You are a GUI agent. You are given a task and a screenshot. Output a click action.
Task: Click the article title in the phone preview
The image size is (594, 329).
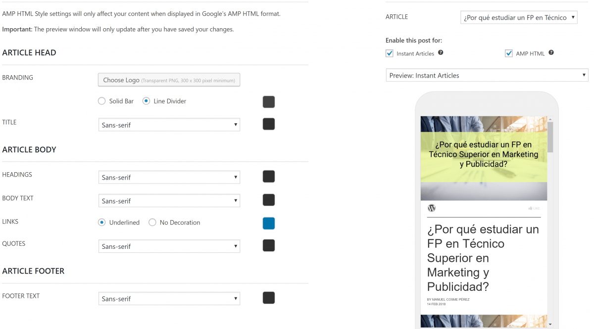coord(482,257)
